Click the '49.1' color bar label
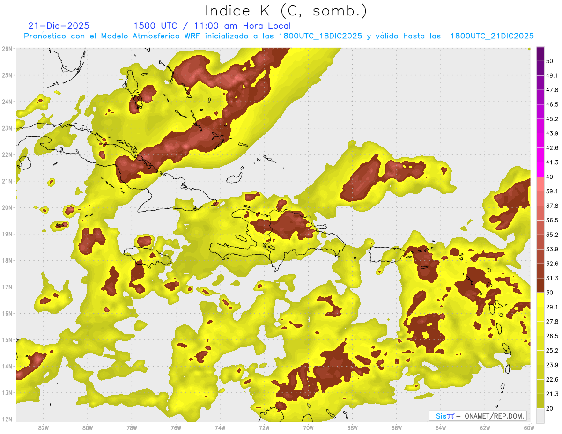This screenshot has height=434, width=562. click(x=552, y=75)
